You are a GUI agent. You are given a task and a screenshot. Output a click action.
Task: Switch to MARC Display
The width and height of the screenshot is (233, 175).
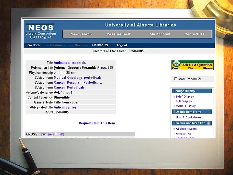186,106
